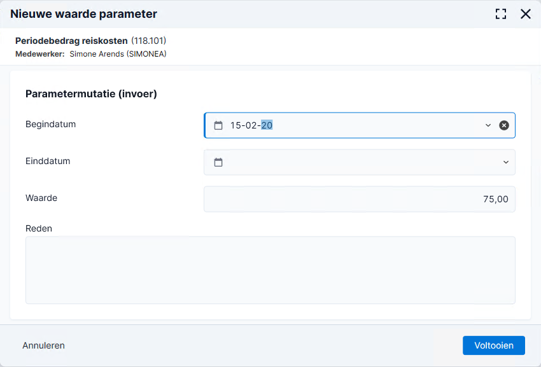The width and height of the screenshot is (541, 367).
Task: Select the Waarde field containing 75,00
Action: [x=360, y=199]
